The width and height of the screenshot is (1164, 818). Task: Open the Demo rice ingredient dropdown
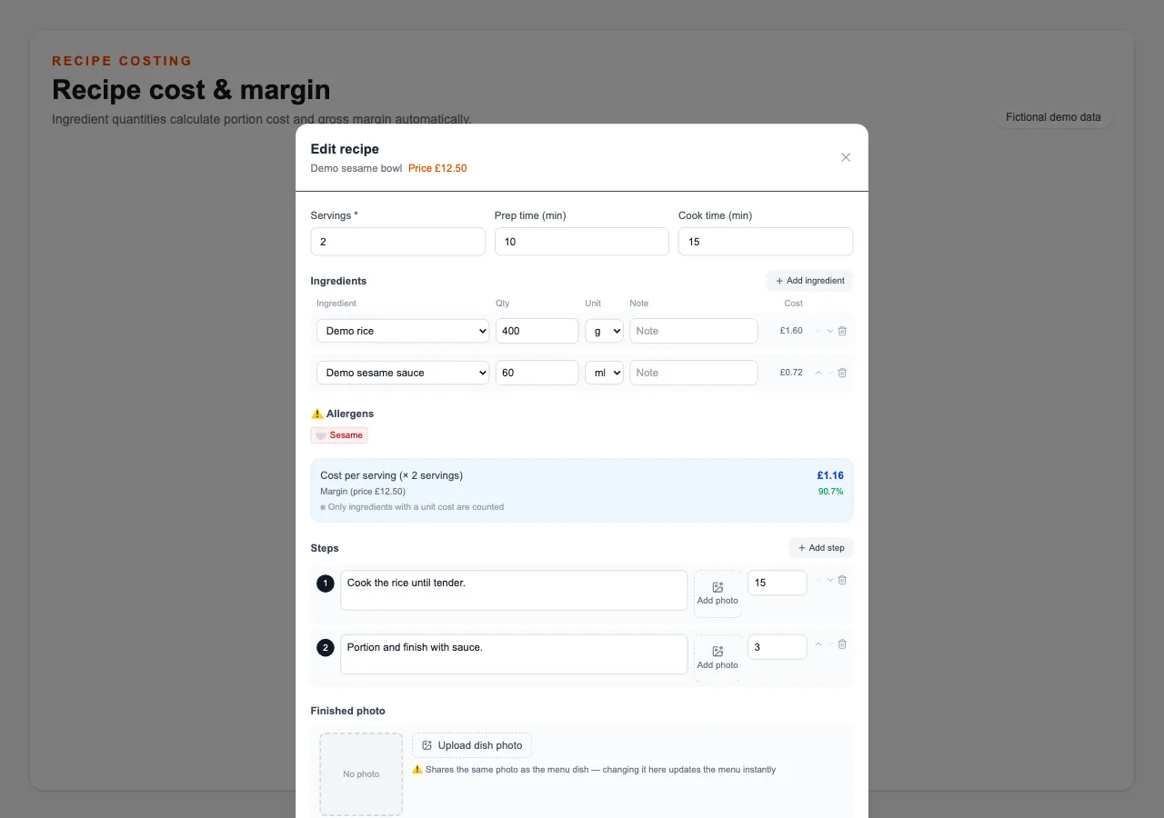coord(403,331)
